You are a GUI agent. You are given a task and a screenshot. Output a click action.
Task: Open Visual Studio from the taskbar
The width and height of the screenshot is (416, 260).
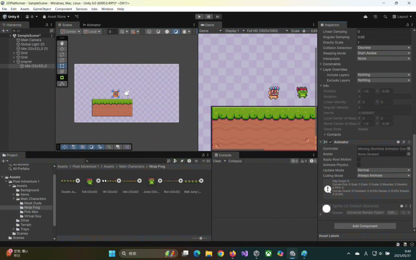click(x=244, y=253)
